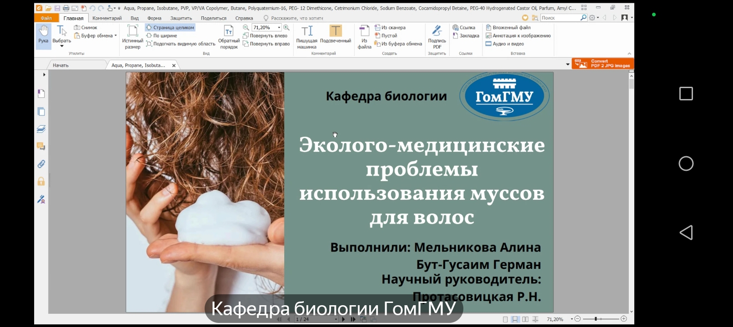The height and width of the screenshot is (327, 733).
Task: Rotate page with Повернуть вправо
Action: click(266, 44)
